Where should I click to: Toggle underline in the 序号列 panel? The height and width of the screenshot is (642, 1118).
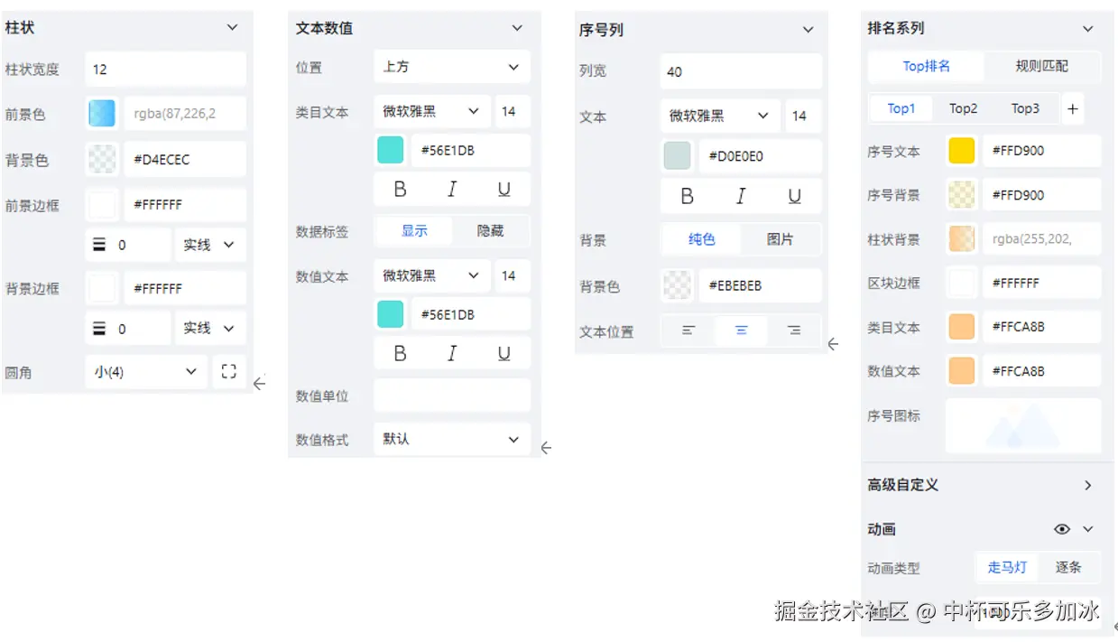click(x=794, y=196)
